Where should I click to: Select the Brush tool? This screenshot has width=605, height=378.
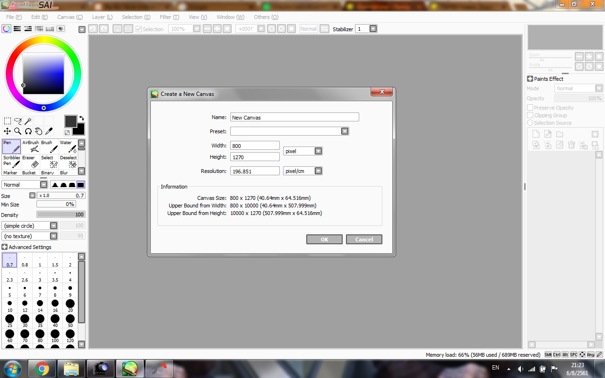[49, 147]
